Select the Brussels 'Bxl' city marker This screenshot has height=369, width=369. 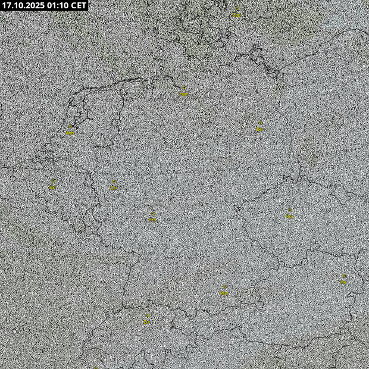coord(53,181)
